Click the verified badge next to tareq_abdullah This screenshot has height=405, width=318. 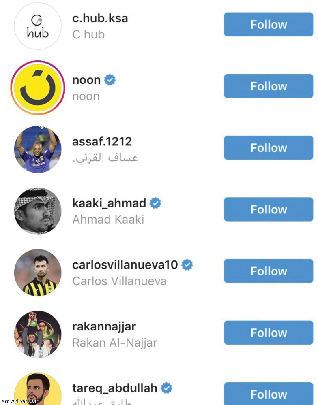166,388
